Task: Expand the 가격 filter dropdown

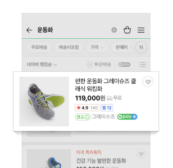Action: (97, 47)
